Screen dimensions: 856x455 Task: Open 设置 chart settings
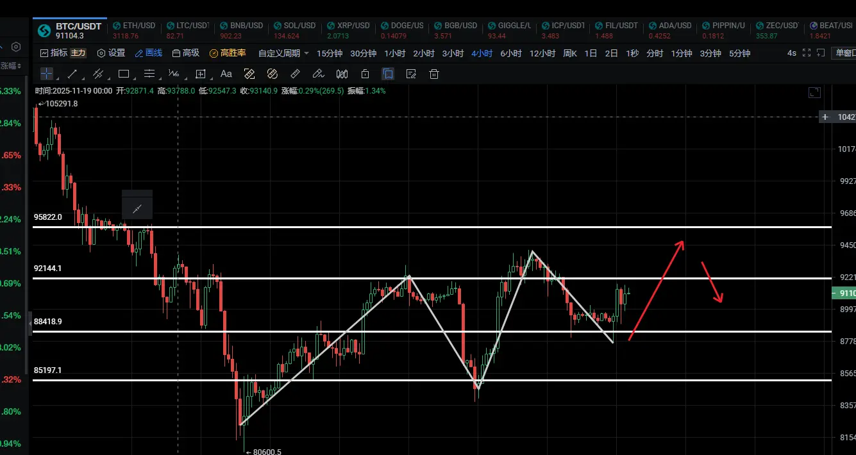(x=111, y=53)
